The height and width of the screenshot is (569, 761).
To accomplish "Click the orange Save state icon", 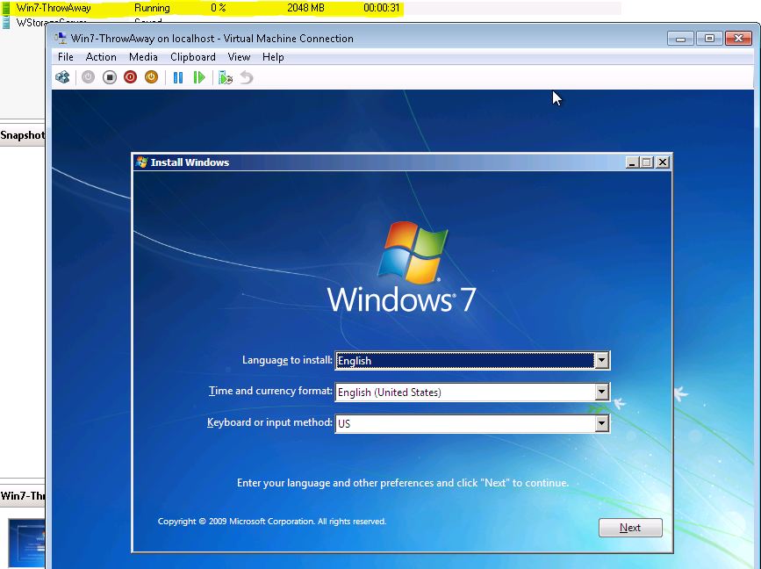I will (x=151, y=77).
